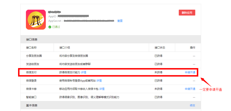Select the 微信卡券 interface name

click(x=31, y=89)
